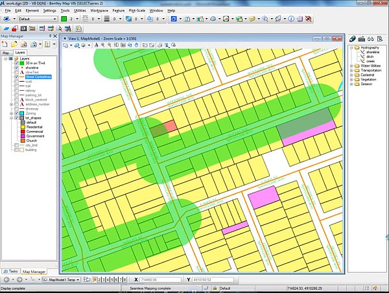Click the green active color swatch
Screen dimensions: 389x293
(65, 19)
